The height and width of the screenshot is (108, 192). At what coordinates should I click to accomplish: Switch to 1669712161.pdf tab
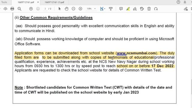tap(26, 2)
